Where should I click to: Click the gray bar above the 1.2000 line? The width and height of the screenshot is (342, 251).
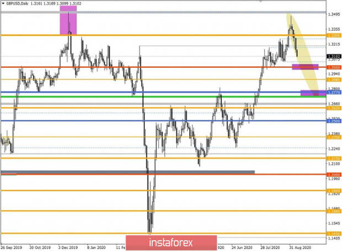pos(128,172)
